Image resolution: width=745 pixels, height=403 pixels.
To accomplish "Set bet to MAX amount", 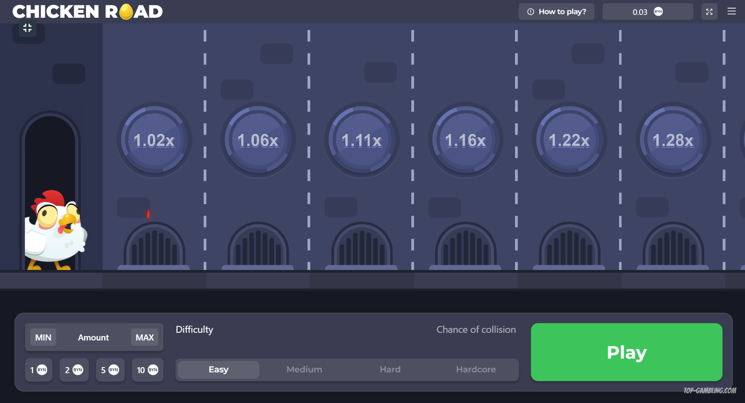I will tap(144, 337).
